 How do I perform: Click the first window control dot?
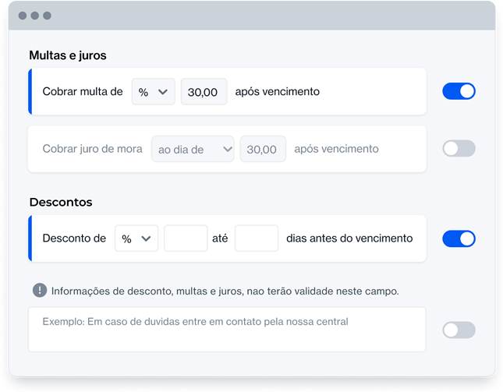[x=23, y=16]
